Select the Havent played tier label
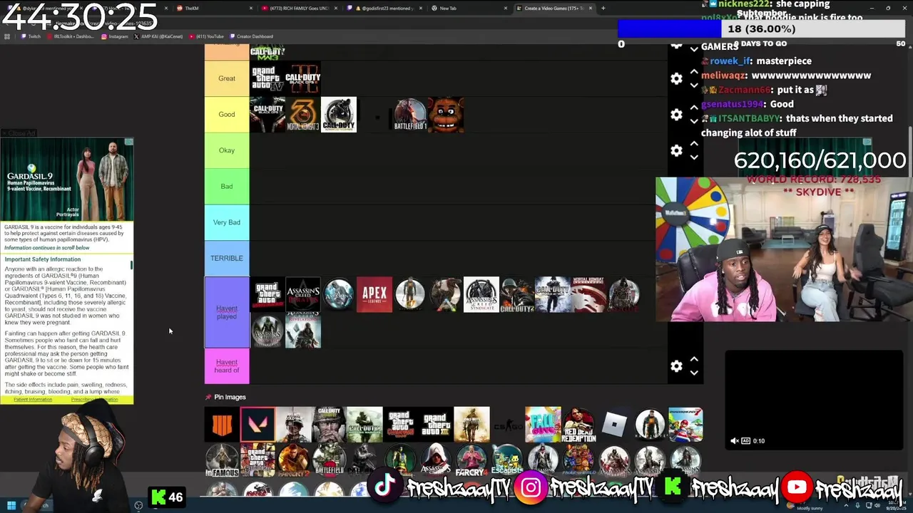Image resolution: width=913 pixels, height=513 pixels. (227, 312)
